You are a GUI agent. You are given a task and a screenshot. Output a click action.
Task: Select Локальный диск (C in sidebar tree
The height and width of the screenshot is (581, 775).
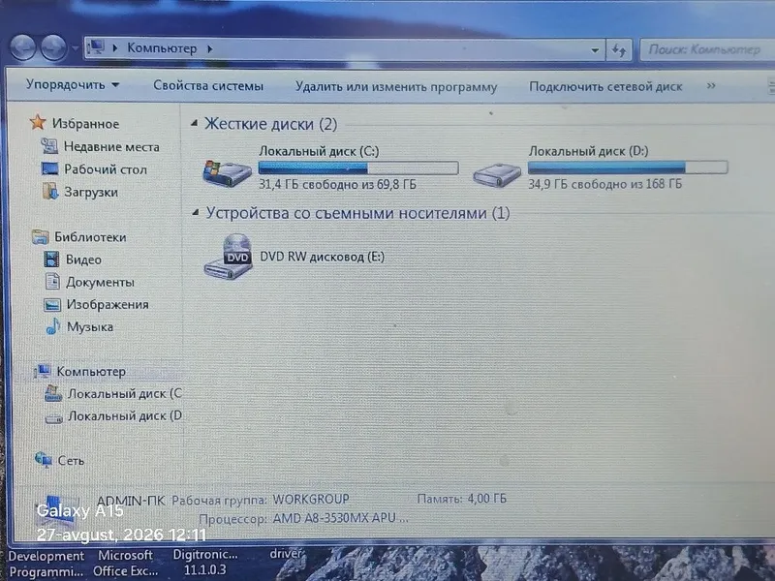click(x=125, y=394)
